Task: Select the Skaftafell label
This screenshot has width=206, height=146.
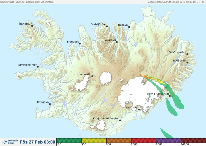Action: coord(132,108)
